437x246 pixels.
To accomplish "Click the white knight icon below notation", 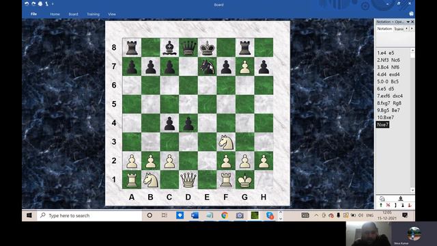I will click(x=382, y=199).
